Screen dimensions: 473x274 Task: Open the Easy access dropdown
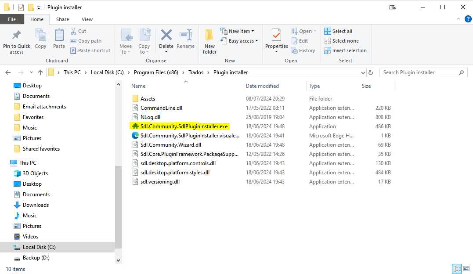click(239, 41)
